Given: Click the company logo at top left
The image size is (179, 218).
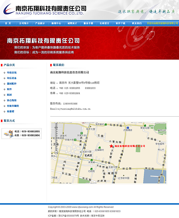Looking at the screenshot, I should point(45,9).
